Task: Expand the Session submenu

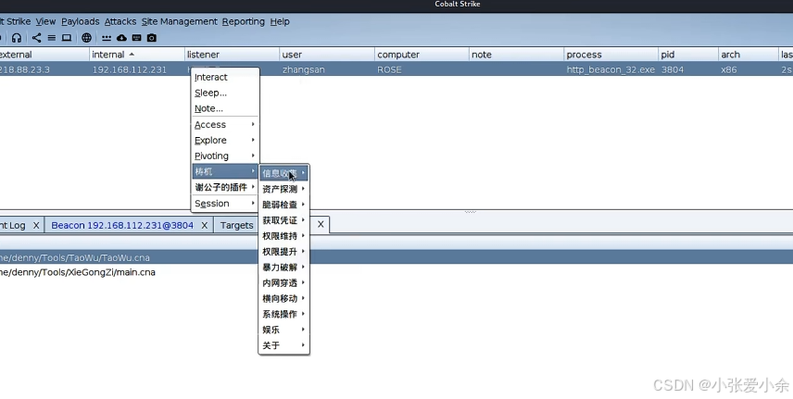Action: tap(225, 204)
